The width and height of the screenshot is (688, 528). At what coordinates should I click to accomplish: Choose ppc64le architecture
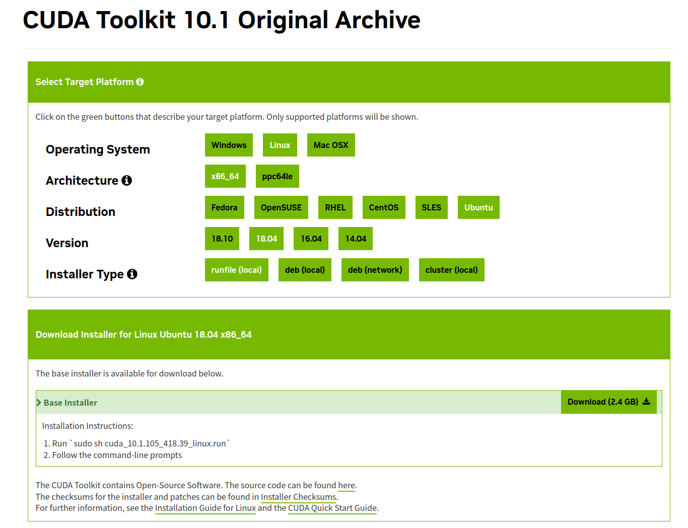pos(278,176)
